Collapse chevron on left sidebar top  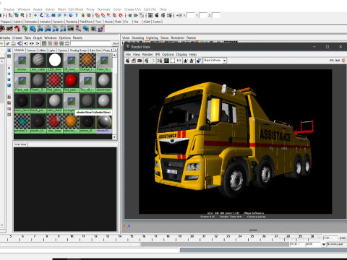point(1,61)
